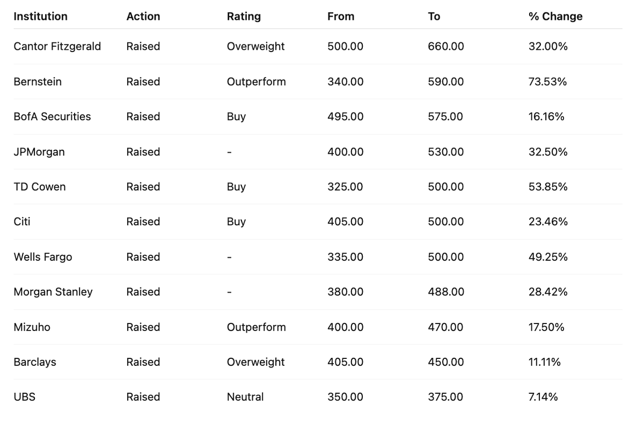The image size is (644, 434).
Task: Click the TD Cowen row label
Action: pos(40,187)
